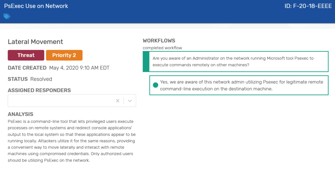
Task: Click the blue tags icon under the title
Action: (x=7, y=16)
